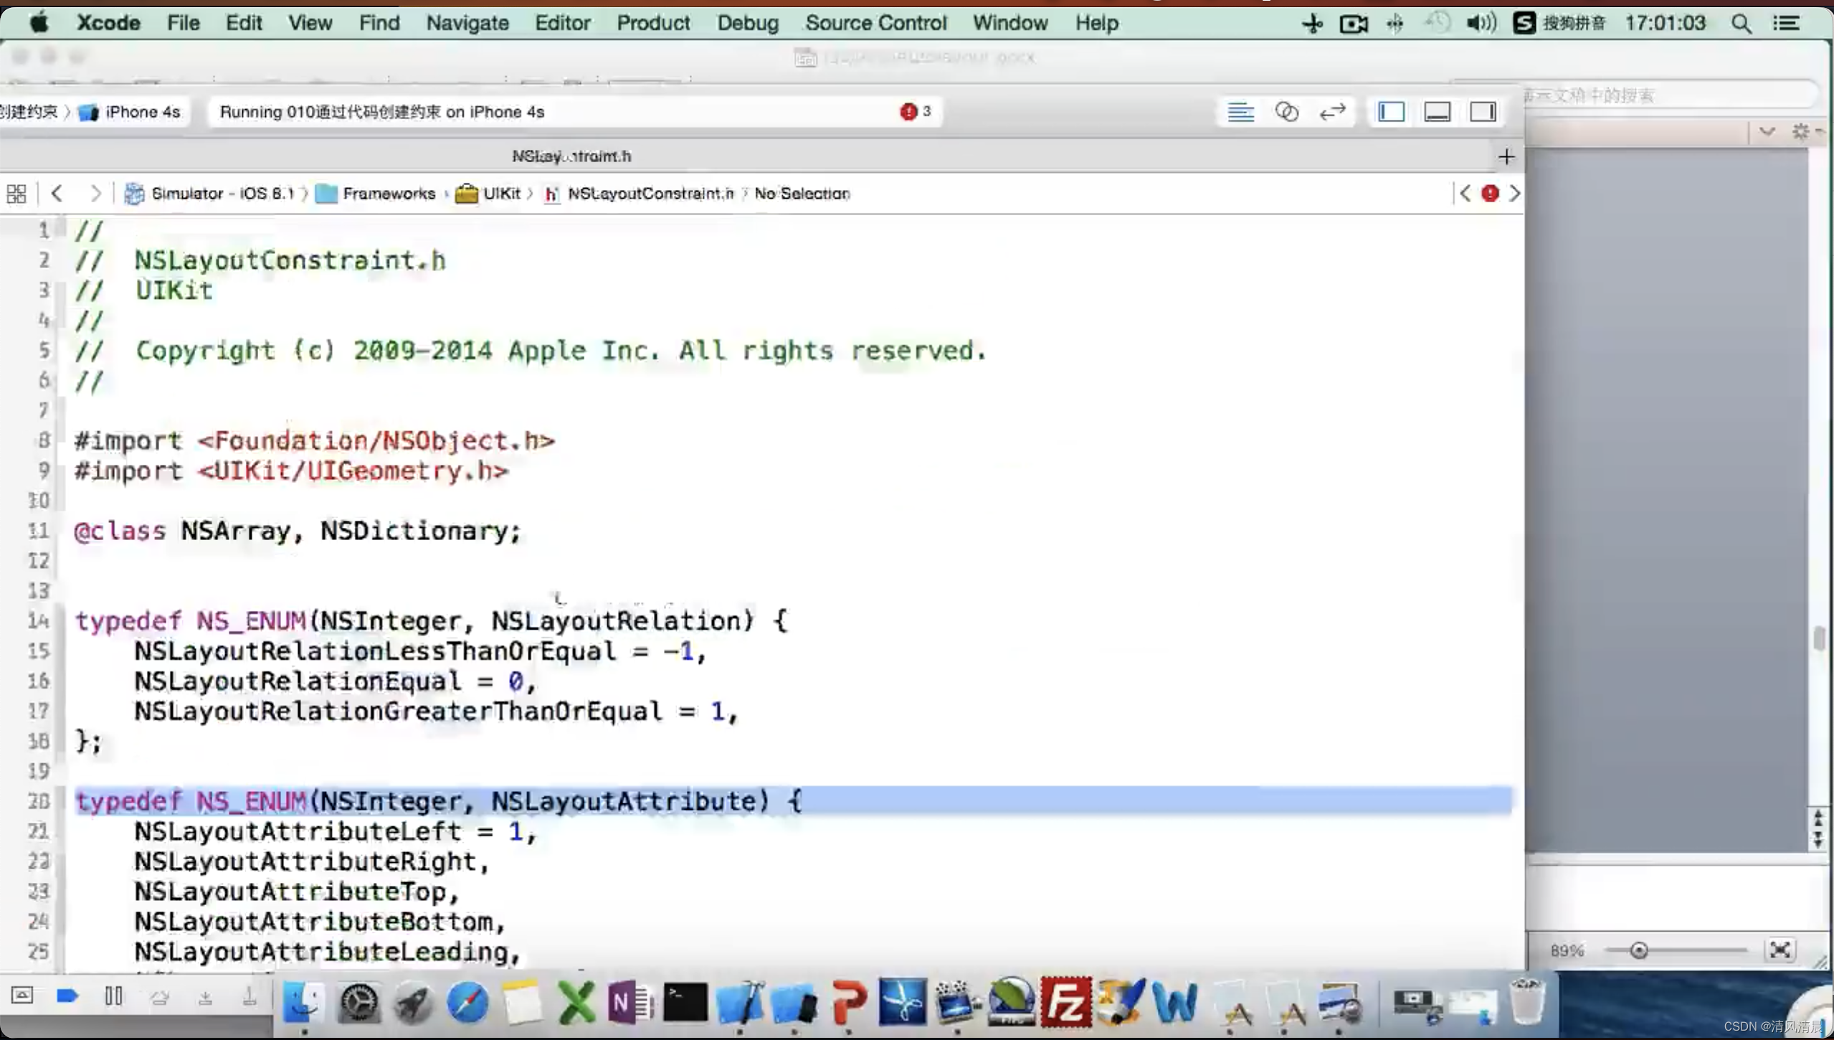Go back in navigation history
The height and width of the screenshot is (1040, 1834).
[x=57, y=194]
